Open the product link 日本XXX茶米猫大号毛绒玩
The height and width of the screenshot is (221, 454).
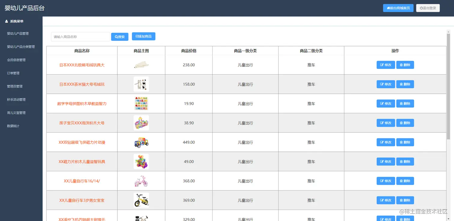pos(82,84)
